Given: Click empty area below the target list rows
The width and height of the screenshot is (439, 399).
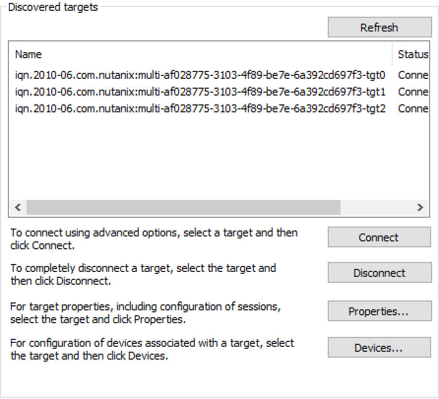Looking at the screenshot, I should coord(197,158).
